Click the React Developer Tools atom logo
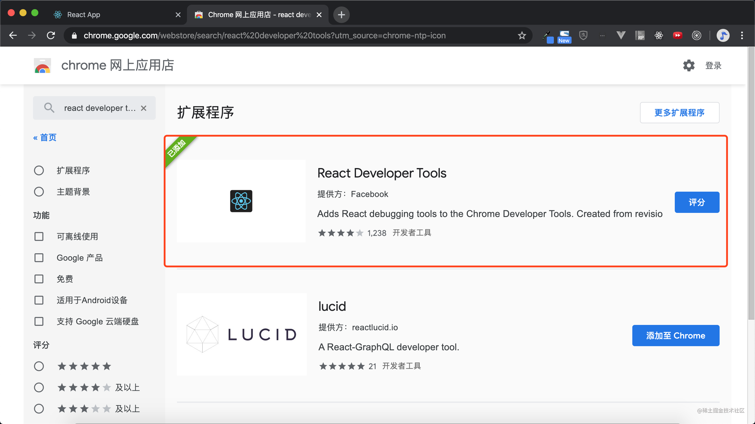755x424 pixels. tap(241, 201)
